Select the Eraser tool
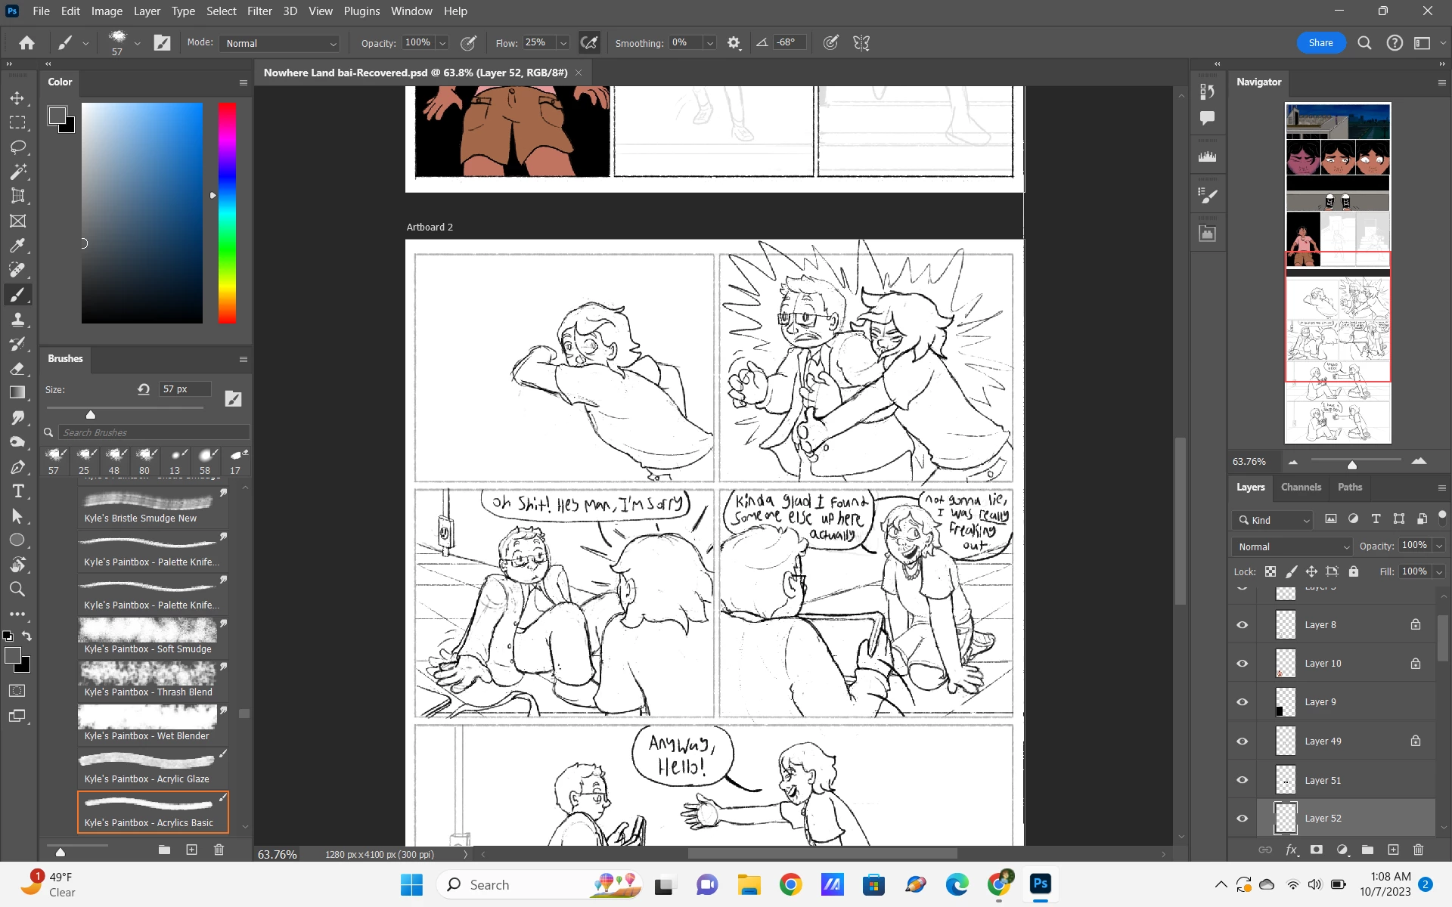Screen dimensions: 1452x907 18,368
